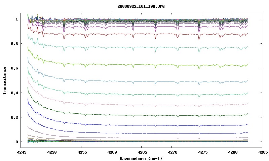The image size is (269, 161).
Task: Click y-axis tick label 0.4
Action: [14, 93]
